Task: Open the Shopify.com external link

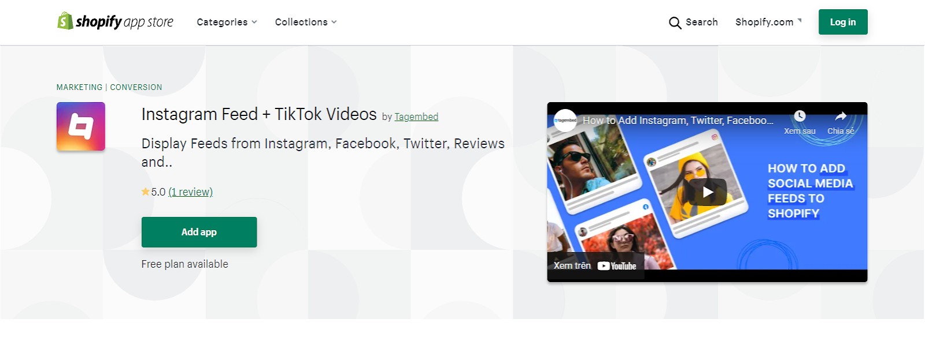Action: point(768,22)
